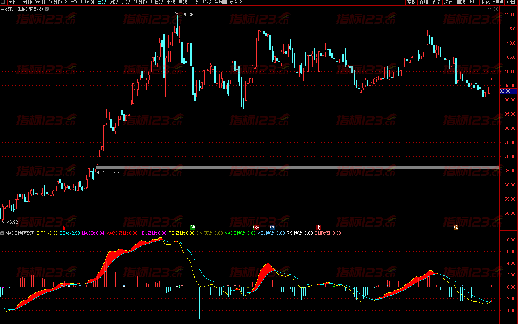
Task: Click the 返回 back button
Action: 511,2
